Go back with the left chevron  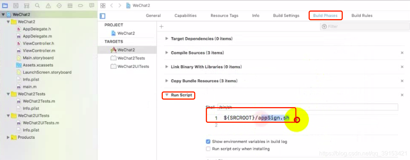[x=111, y=5]
